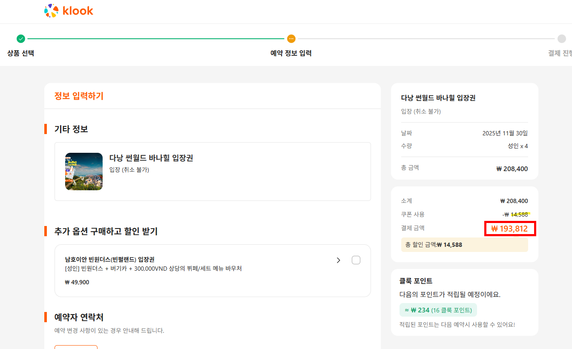Click the 총 할인 금액 banner

pos(464,245)
